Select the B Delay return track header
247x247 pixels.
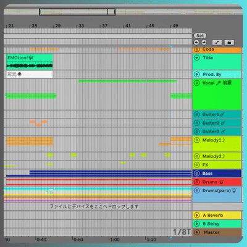click(217, 224)
